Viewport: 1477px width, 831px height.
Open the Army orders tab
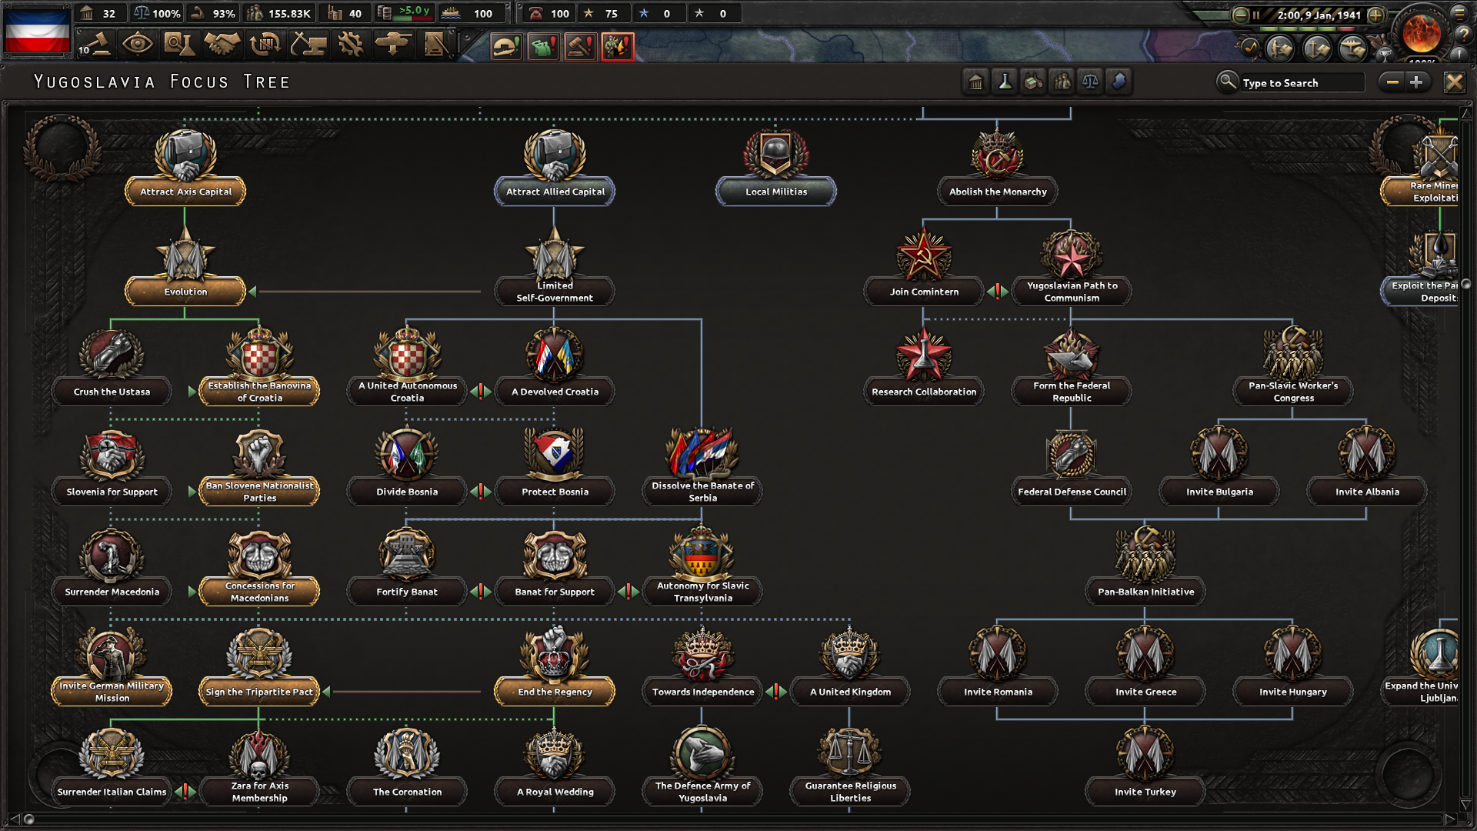pyautogui.click(x=1280, y=48)
